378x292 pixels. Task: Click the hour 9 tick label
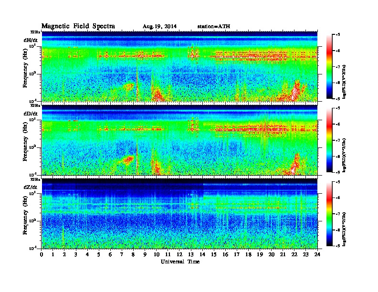pos(145,254)
